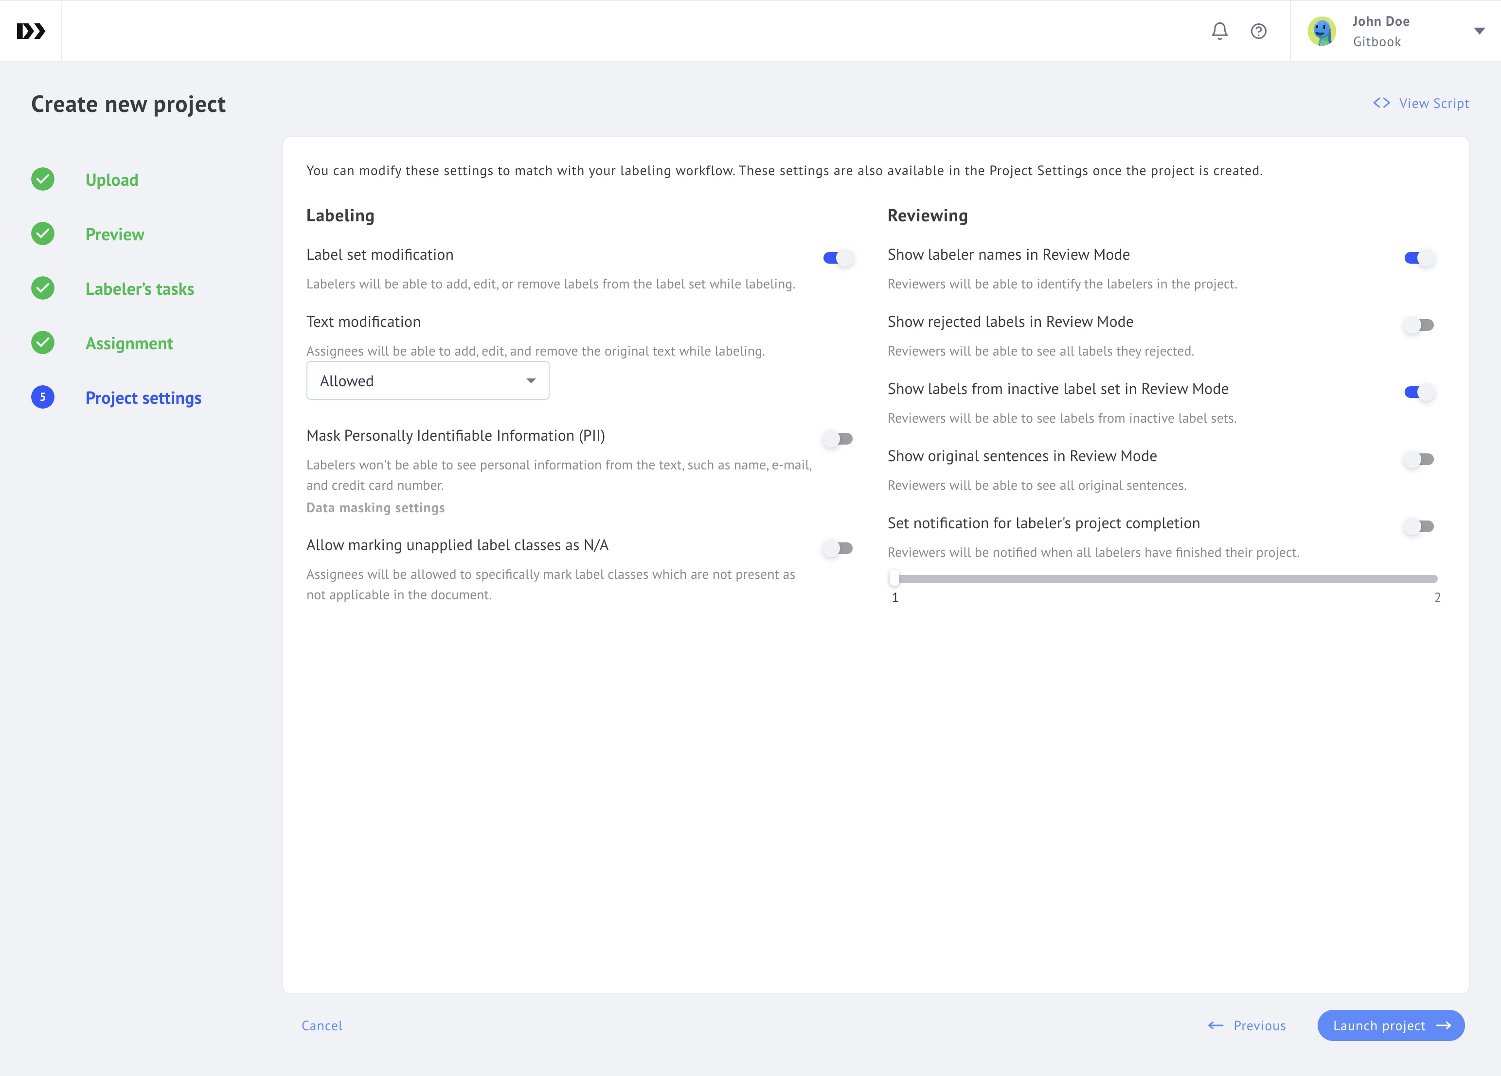Go to the Preview step
This screenshot has height=1076, width=1501.
point(114,234)
